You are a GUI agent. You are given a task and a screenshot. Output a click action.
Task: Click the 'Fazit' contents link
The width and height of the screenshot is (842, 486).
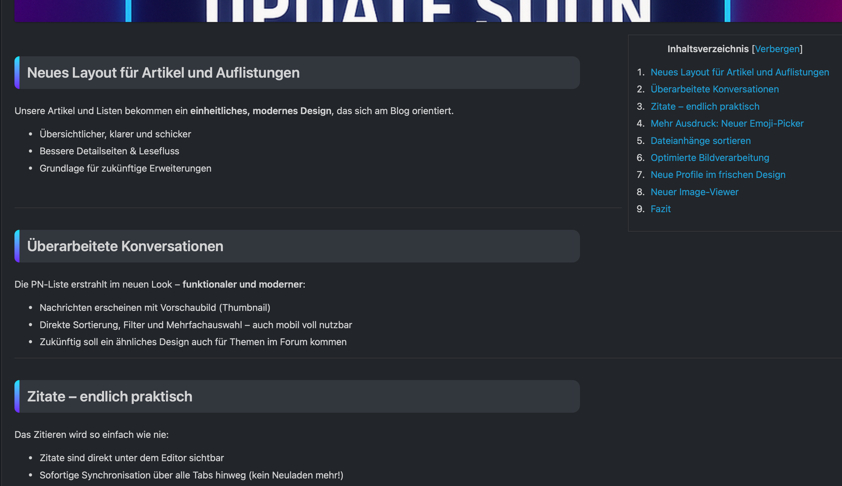(x=660, y=209)
